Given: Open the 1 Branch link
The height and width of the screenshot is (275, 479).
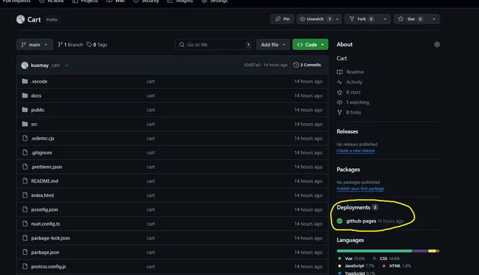Looking at the screenshot, I should pos(71,45).
